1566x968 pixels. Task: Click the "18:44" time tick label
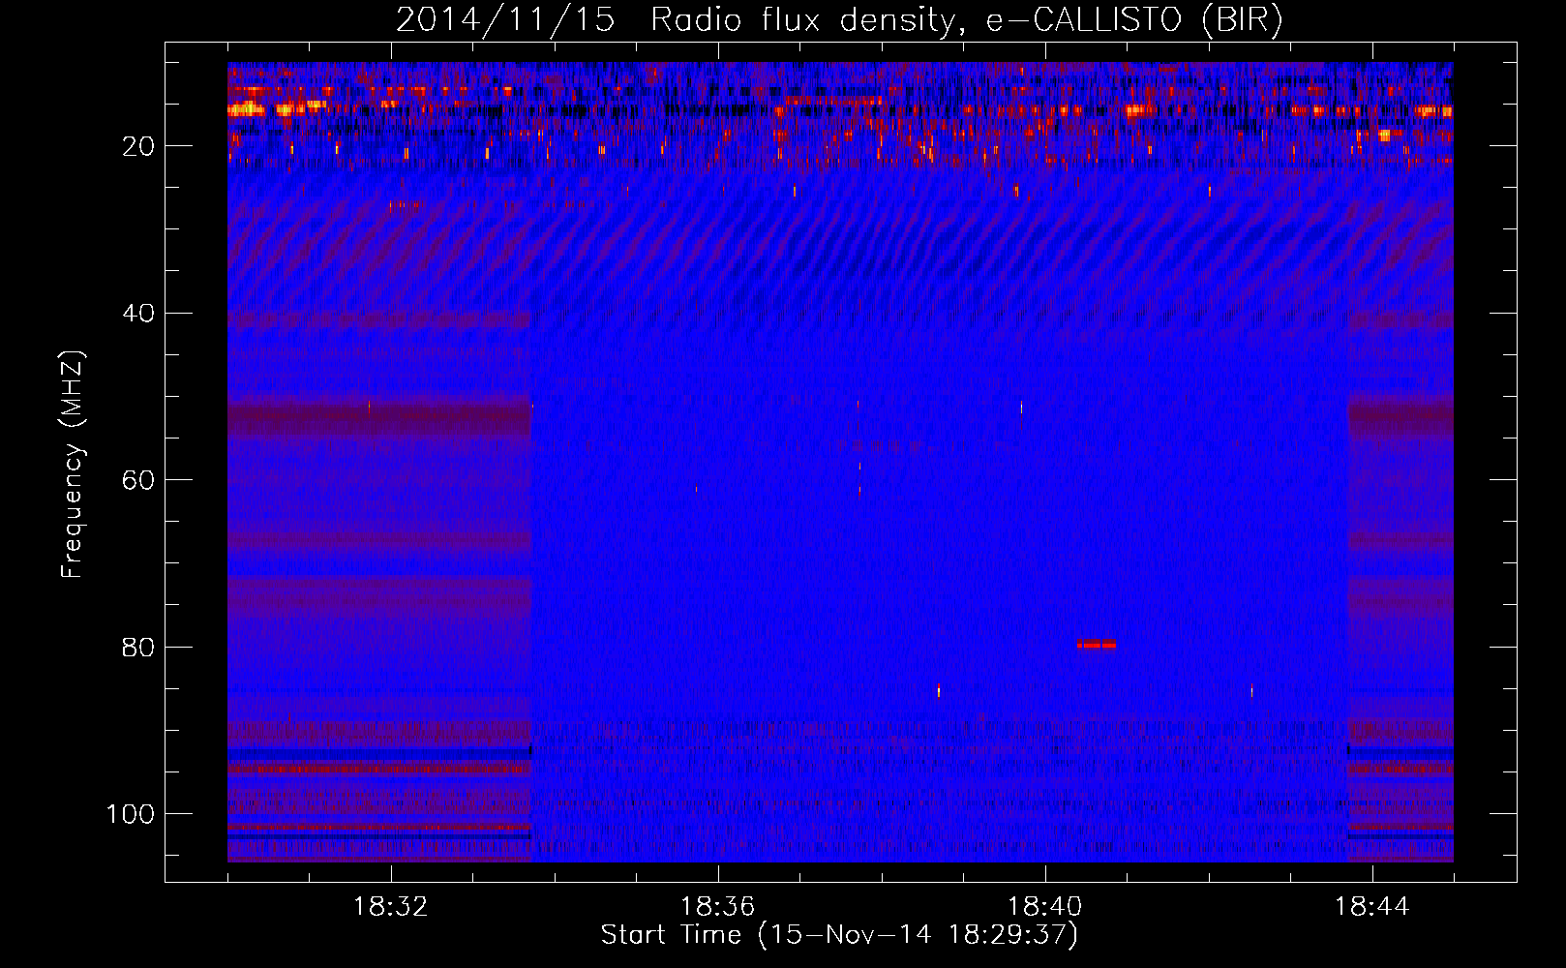pos(1372,907)
